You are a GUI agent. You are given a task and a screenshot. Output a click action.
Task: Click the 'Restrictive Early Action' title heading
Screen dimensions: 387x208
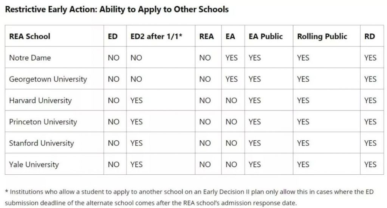tap(117, 9)
